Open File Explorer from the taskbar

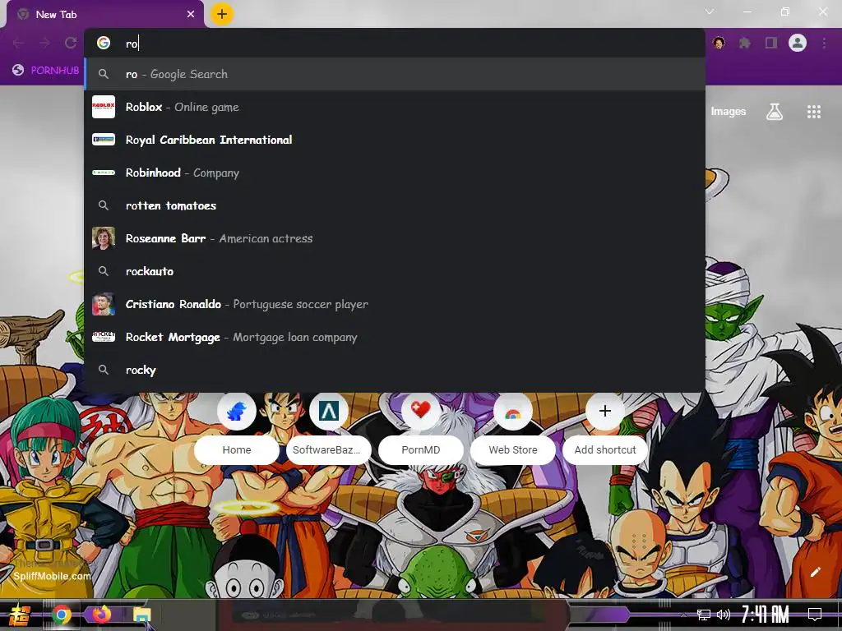tap(142, 615)
